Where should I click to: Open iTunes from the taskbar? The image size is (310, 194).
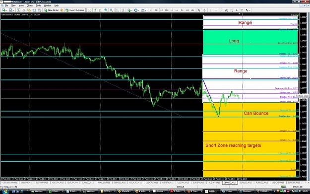[x=228, y=191]
